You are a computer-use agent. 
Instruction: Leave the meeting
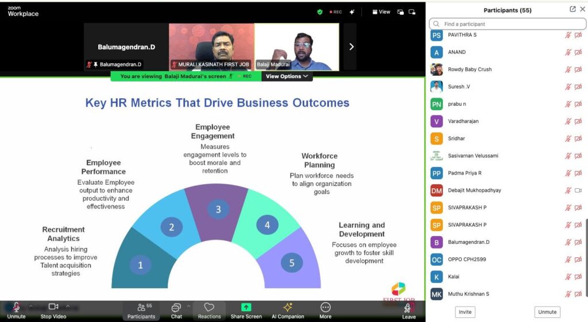coord(408,310)
